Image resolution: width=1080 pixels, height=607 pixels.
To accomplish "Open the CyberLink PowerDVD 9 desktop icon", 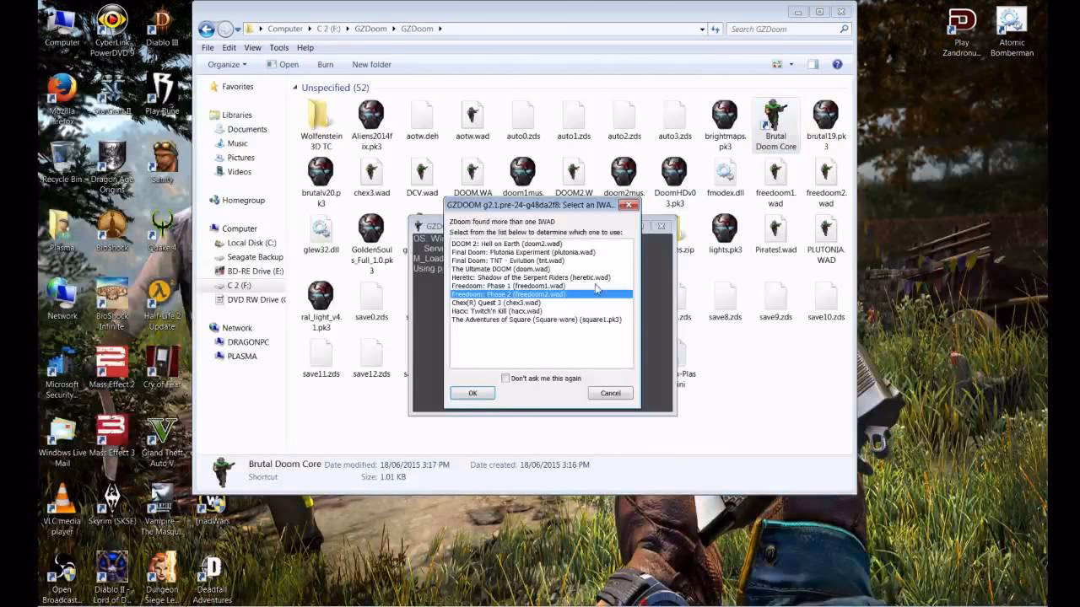I will (112, 32).
